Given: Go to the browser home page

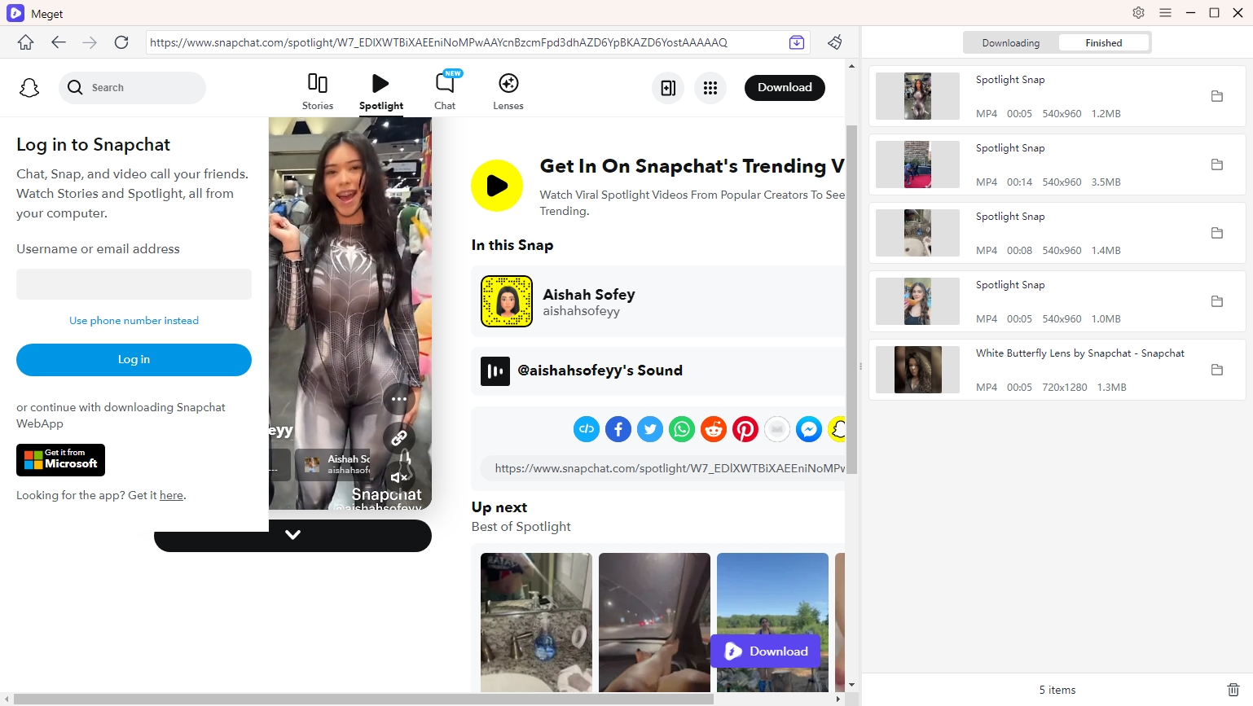Looking at the screenshot, I should (x=26, y=42).
